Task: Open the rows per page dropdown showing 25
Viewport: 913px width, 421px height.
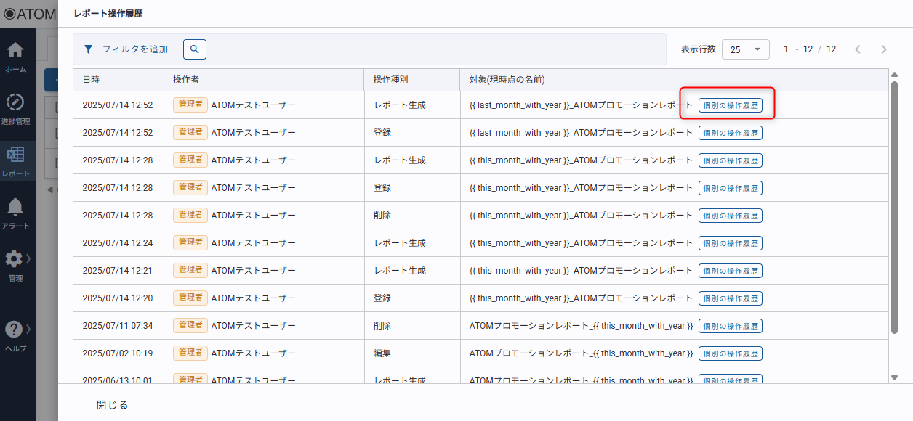Action: pyautogui.click(x=745, y=49)
